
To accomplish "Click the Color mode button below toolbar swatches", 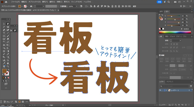I will pyautogui.click(x=3, y=78).
